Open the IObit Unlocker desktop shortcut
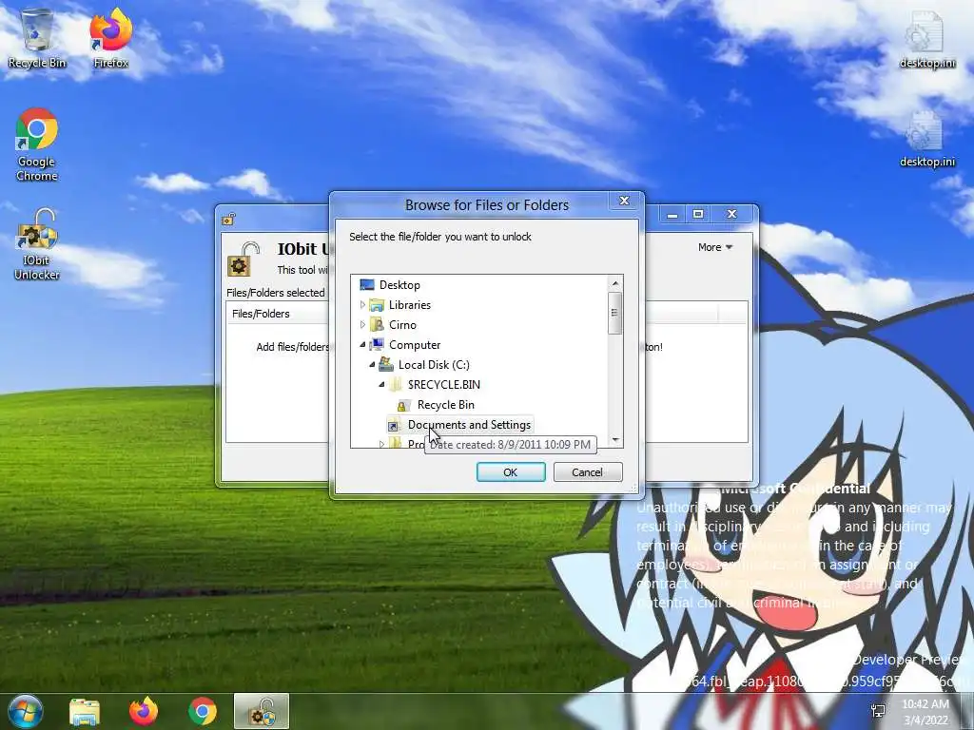Viewport: 974px width, 730px height. (37, 244)
